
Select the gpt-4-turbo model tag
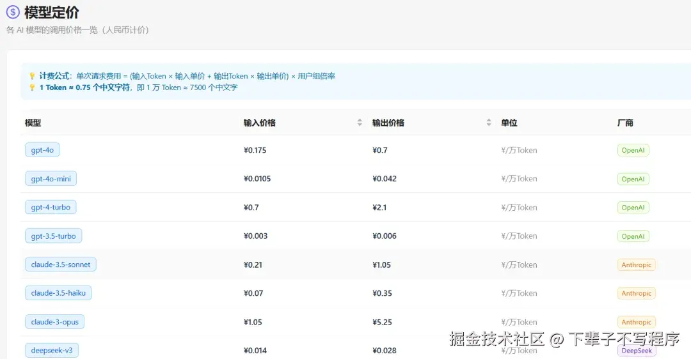(x=51, y=207)
